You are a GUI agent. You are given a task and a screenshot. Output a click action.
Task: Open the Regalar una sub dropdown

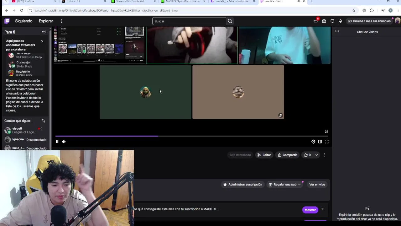(285, 184)
